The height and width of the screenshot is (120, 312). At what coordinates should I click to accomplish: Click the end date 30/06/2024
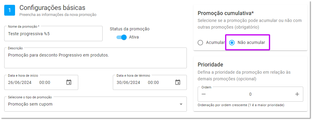point(128,82)
